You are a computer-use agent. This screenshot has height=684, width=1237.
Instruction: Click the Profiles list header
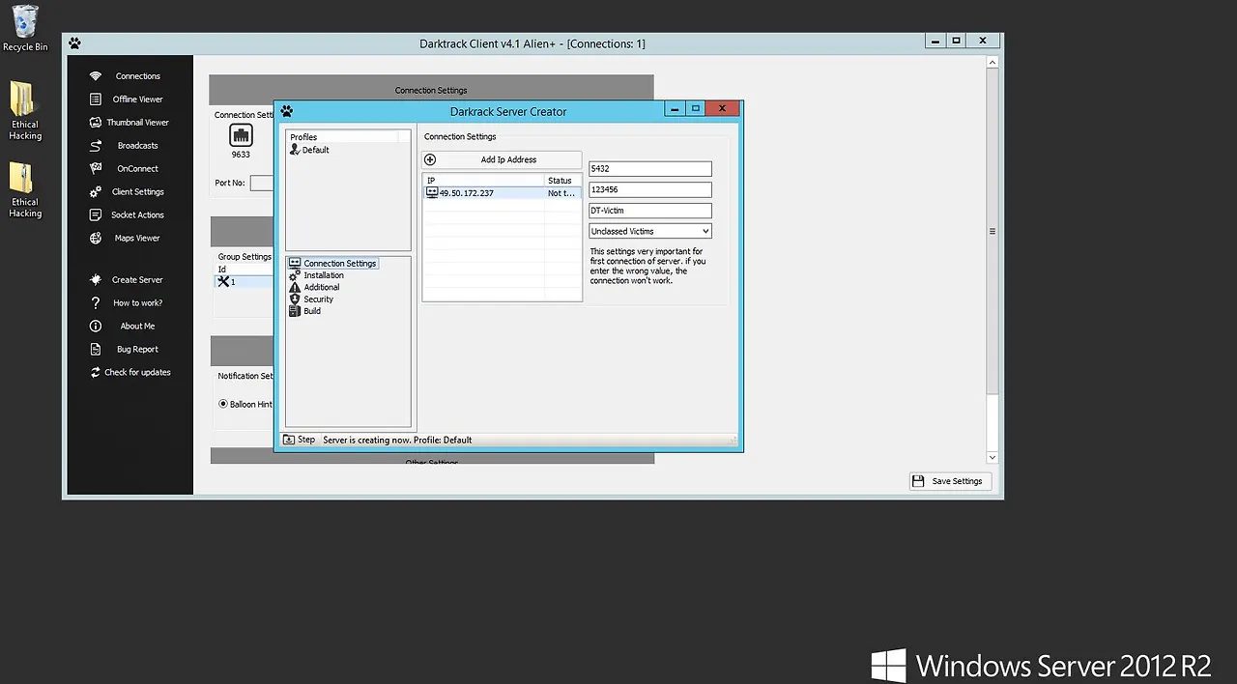coord(344,137)
